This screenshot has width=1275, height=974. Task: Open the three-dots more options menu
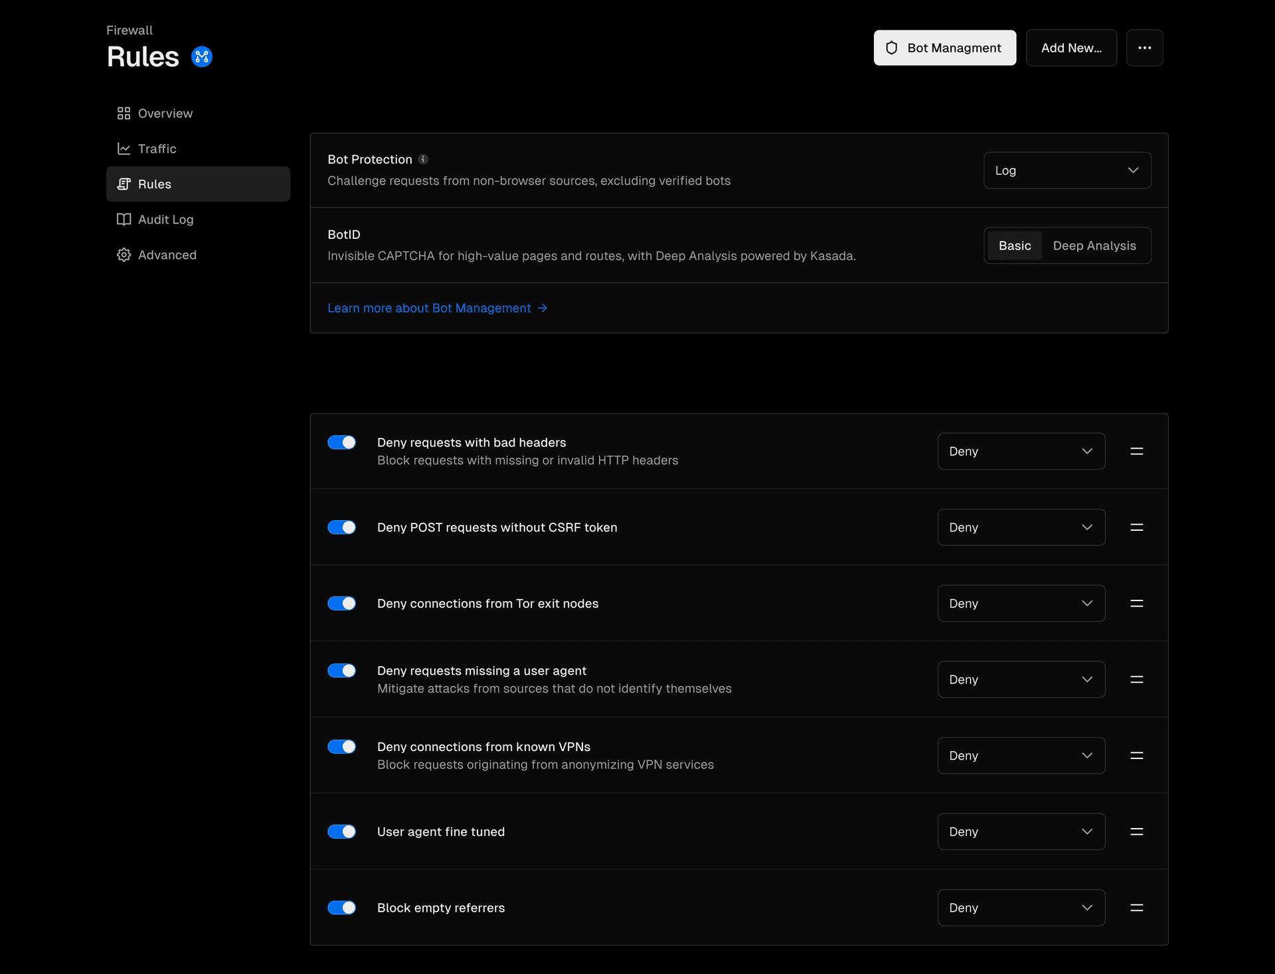(1144, 48)
